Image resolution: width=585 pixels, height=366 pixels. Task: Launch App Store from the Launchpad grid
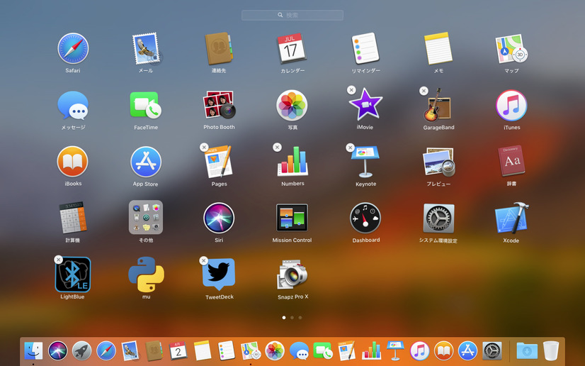(146, 162)
